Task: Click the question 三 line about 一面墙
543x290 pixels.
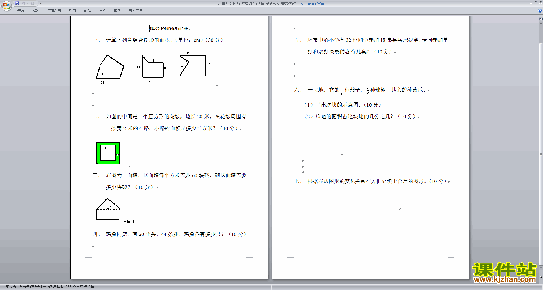Action: [x=176, y=175]
